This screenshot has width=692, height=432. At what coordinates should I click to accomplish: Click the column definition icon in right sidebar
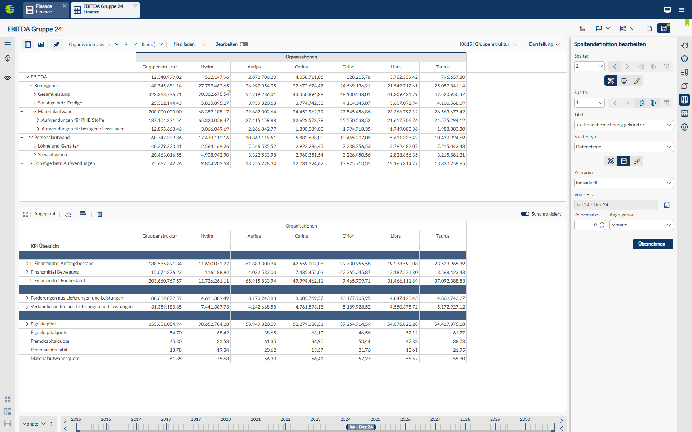tap(684, 100)
